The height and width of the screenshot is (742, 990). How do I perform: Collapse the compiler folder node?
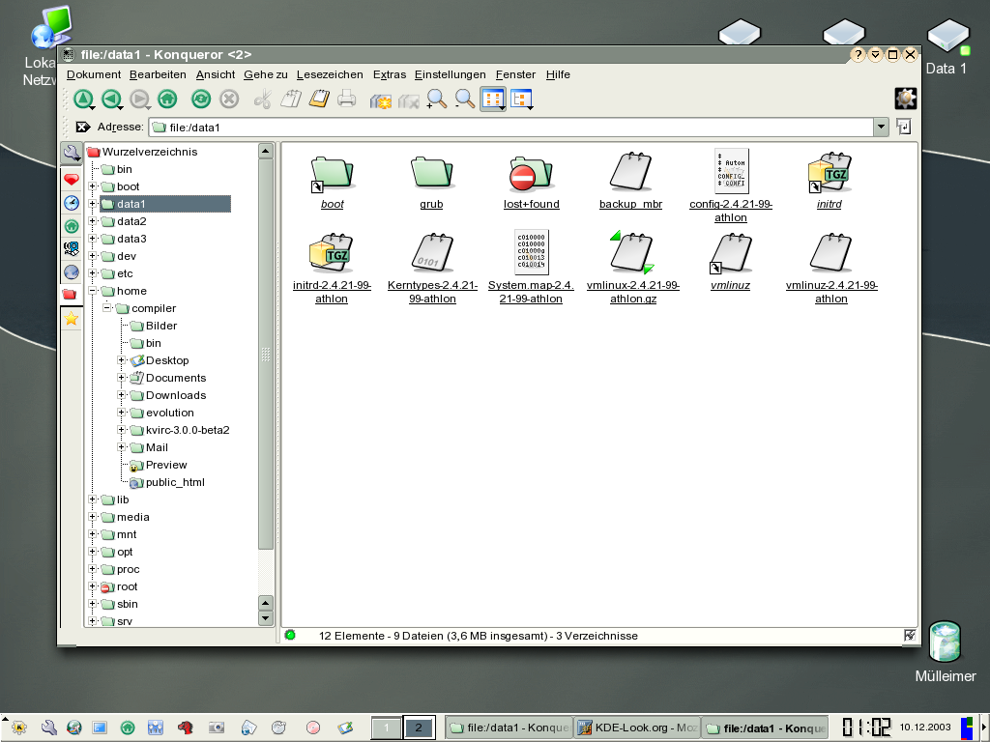tap(106, 308)
